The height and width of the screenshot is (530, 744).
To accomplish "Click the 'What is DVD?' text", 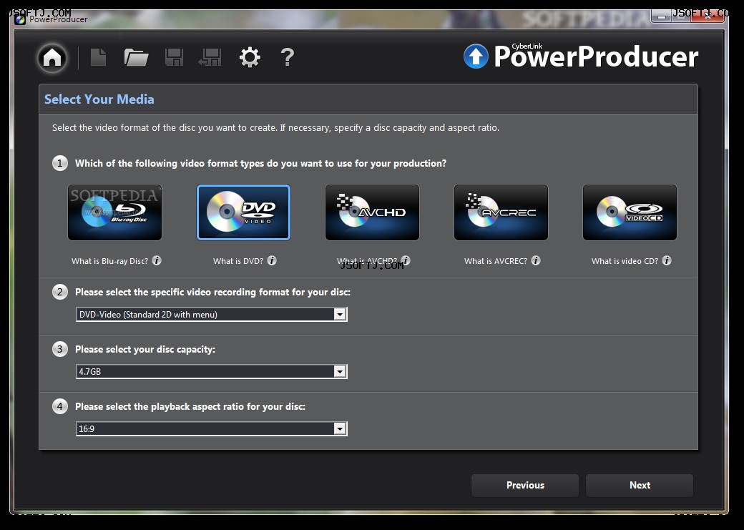I will click(x=238, y=261).
